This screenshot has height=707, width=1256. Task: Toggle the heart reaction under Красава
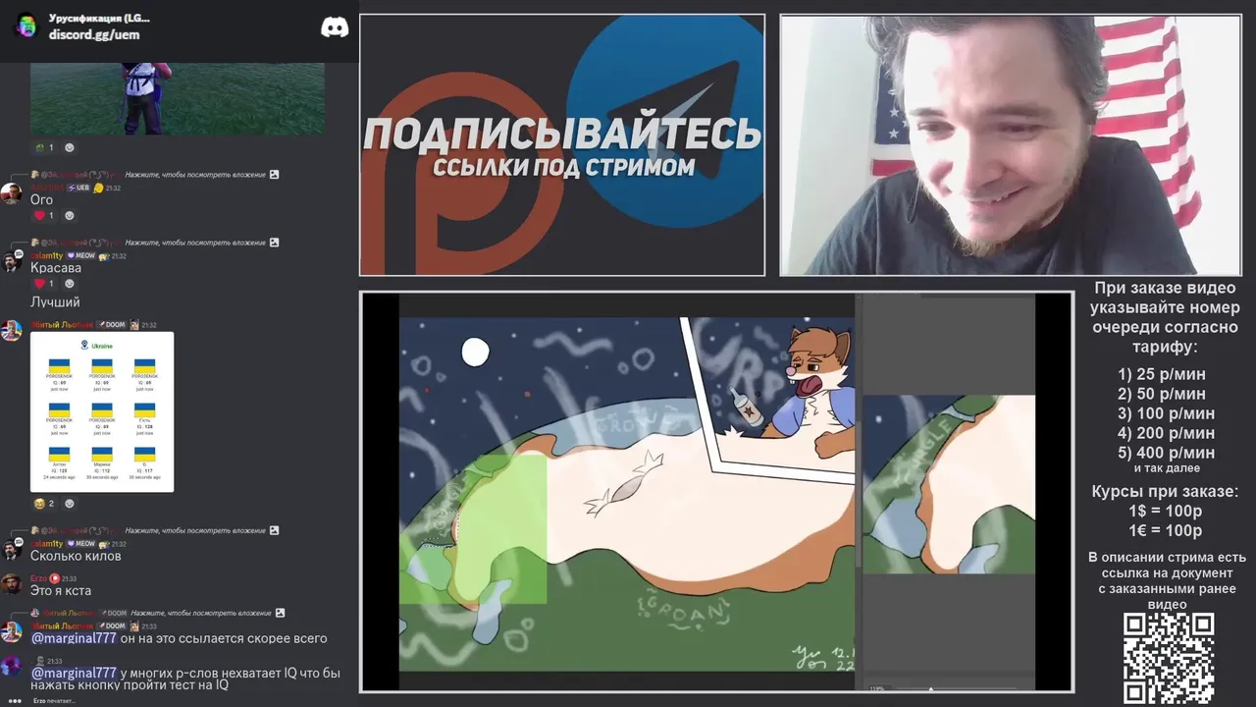click(44, 284)
